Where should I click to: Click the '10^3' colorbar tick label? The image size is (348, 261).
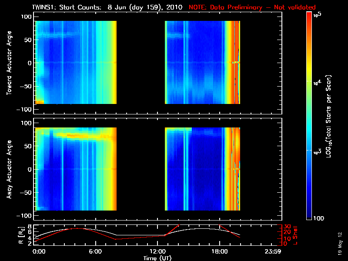pyautogui.click(x=317, y=152)
